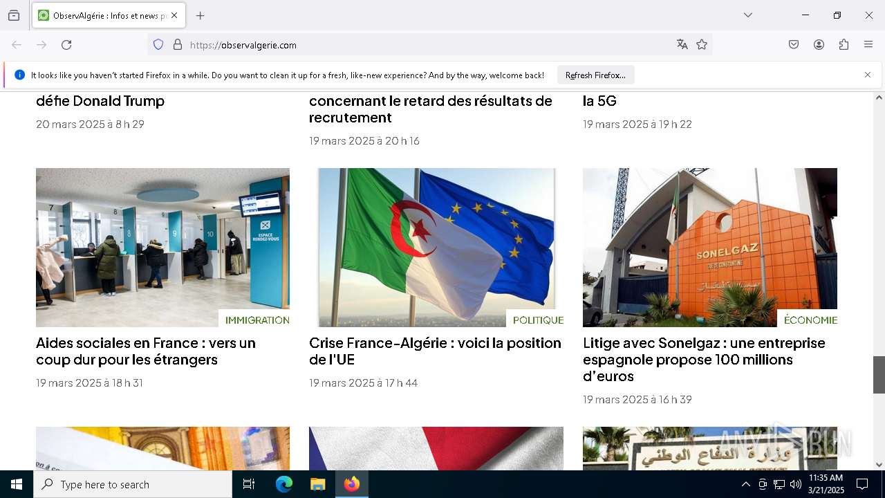885x498 pixels.
Task: Translate this page icon
Action: pos(682,45)
